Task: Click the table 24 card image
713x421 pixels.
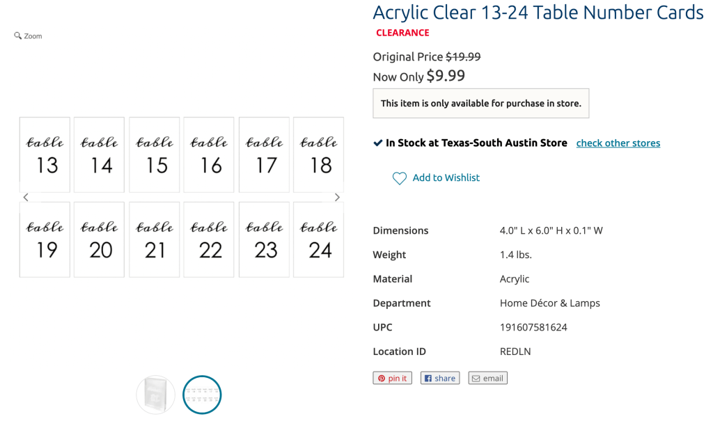Action: pos(318,239)
